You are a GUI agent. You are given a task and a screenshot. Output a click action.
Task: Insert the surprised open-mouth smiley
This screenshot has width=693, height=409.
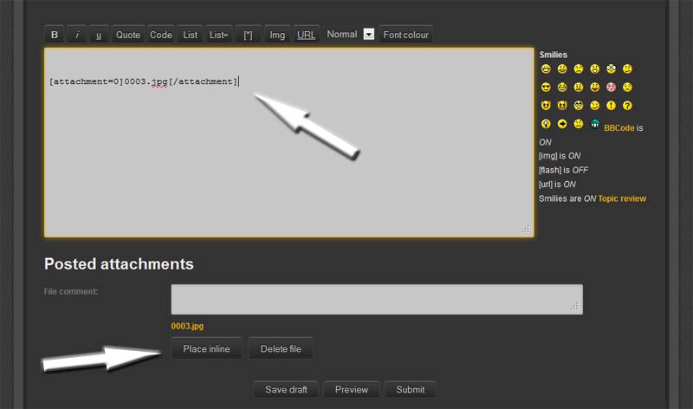pos(595,68)
